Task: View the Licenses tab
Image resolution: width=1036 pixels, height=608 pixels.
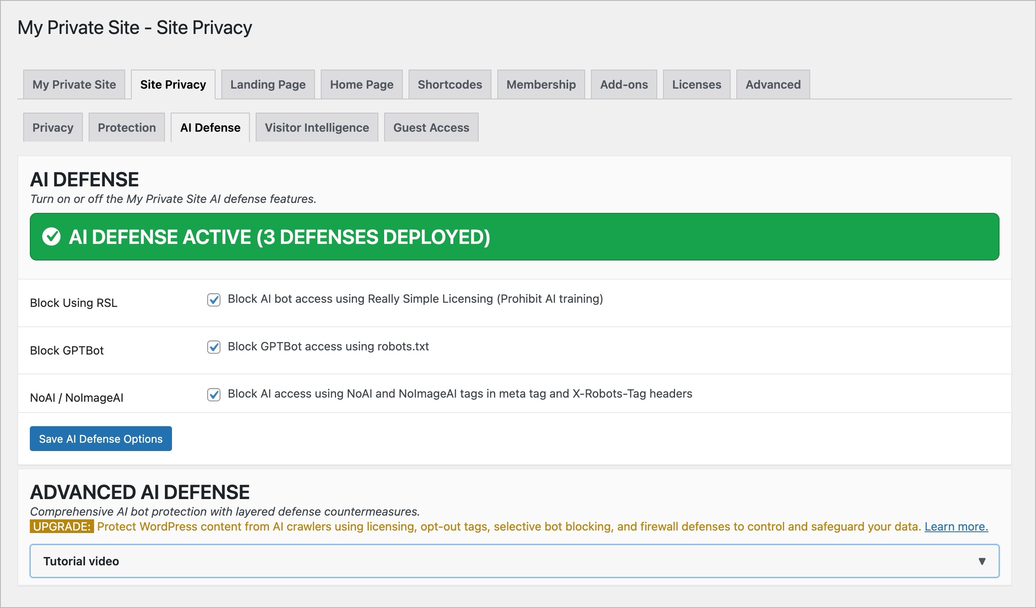Action: tap(697, 84)
